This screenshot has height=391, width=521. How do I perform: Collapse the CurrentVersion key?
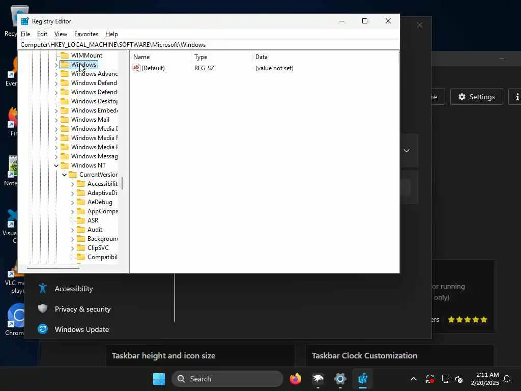(x=65, y=175)
